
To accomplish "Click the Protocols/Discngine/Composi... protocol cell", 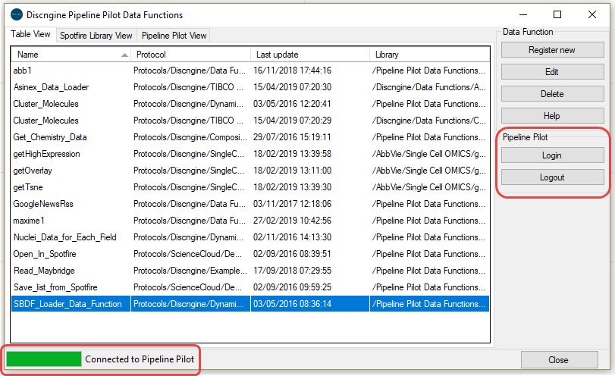I will [190, 137].
